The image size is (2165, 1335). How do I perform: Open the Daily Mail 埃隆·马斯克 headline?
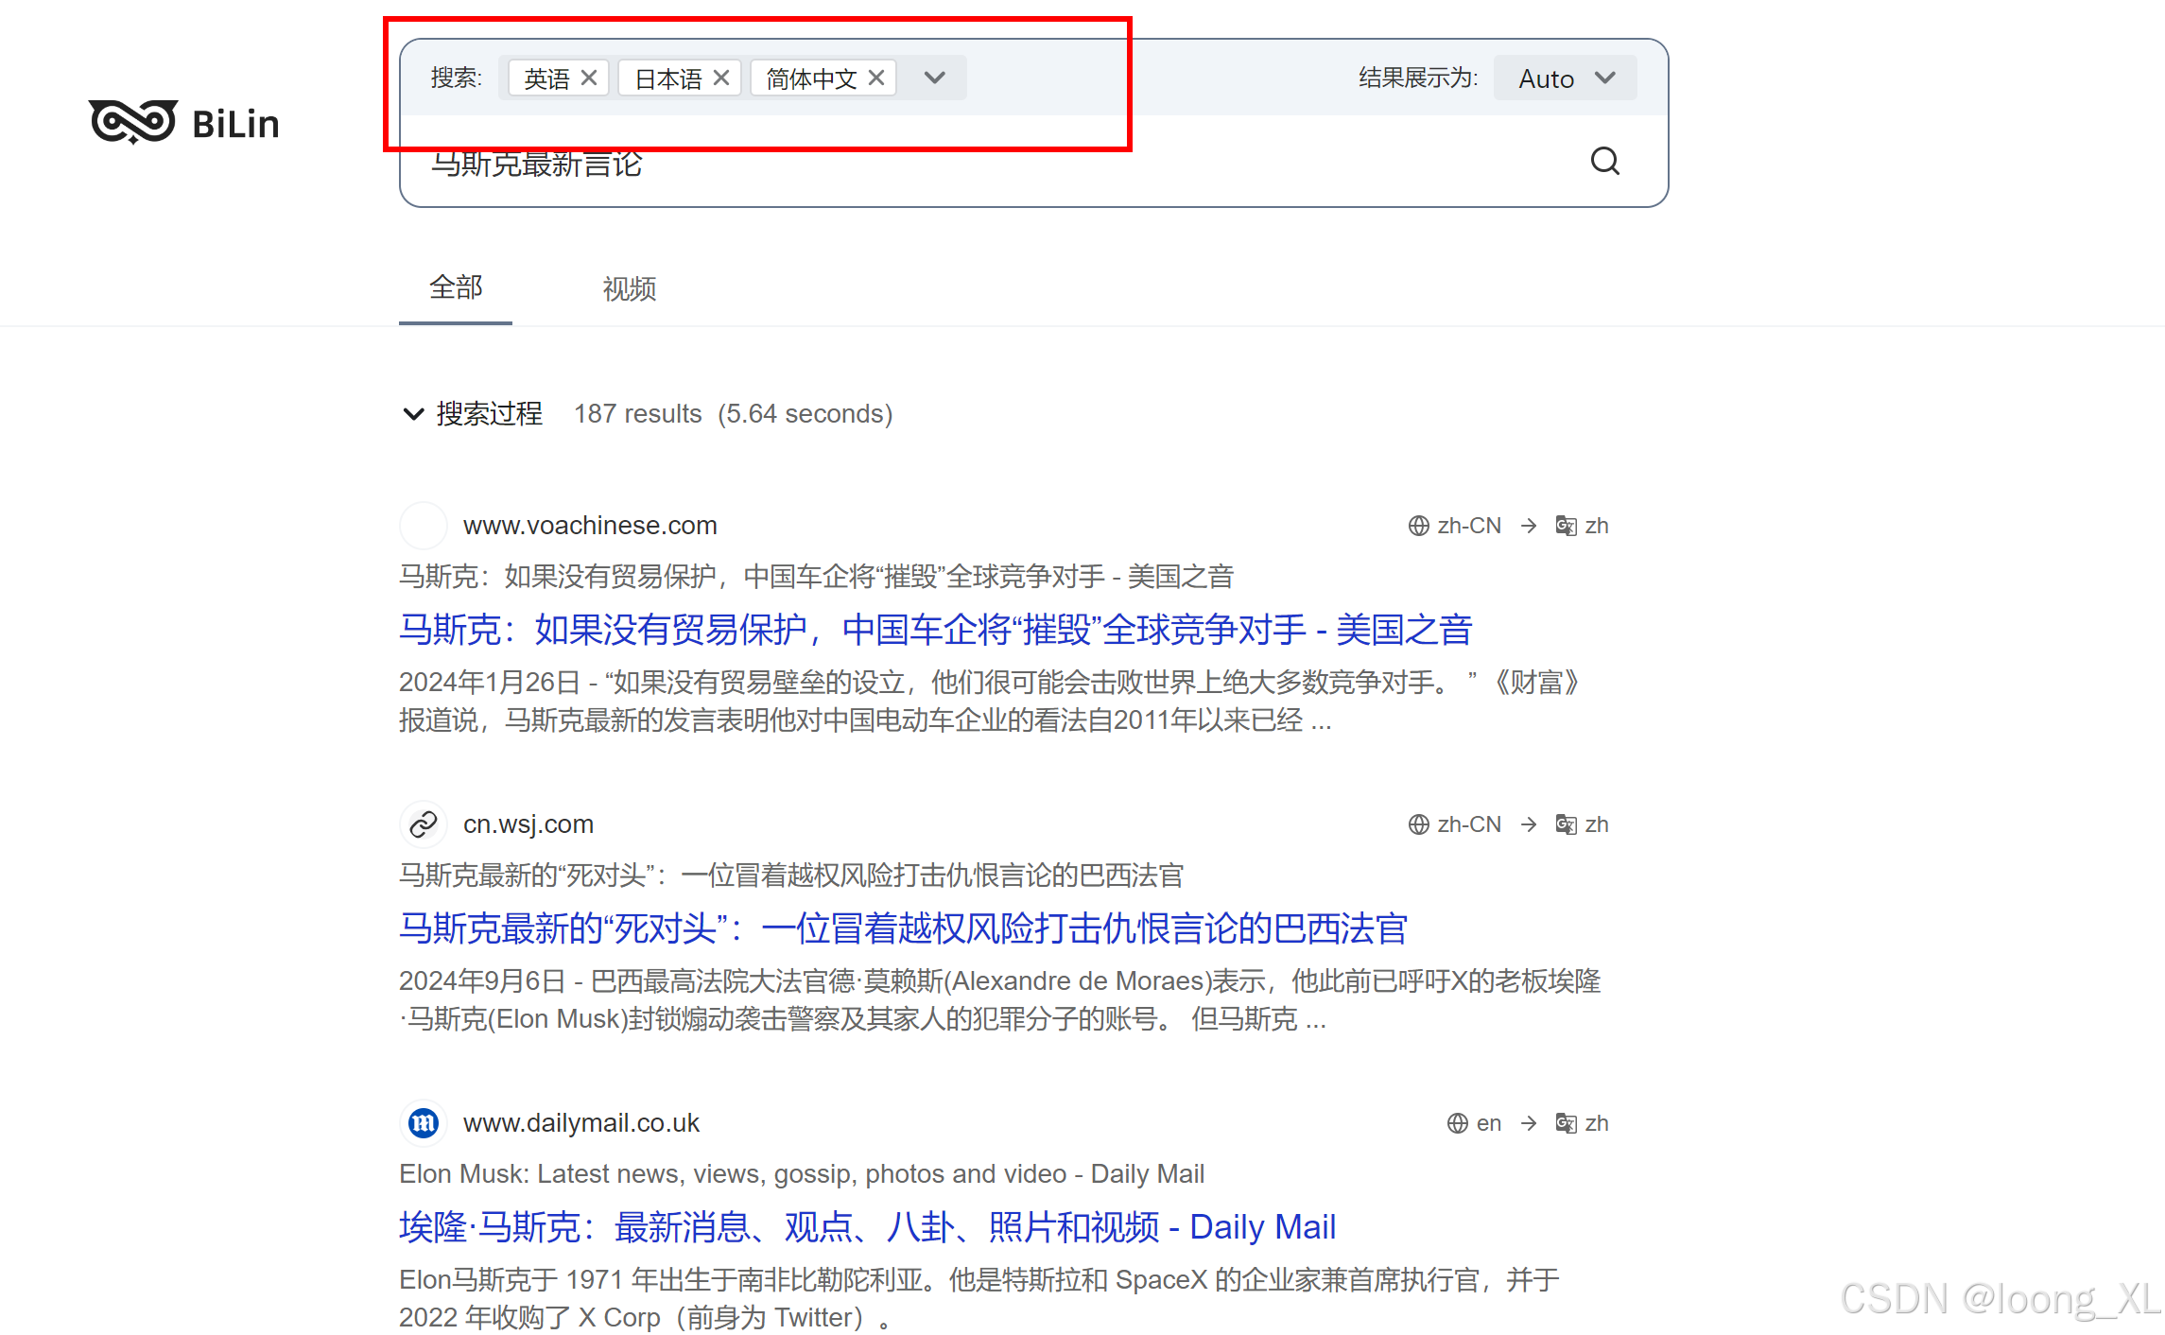coord(866,1227)
